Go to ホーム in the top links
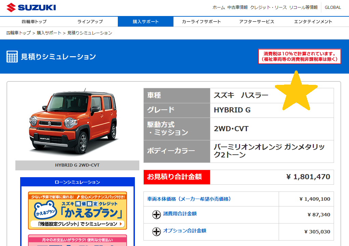 [x=219, y=7]
